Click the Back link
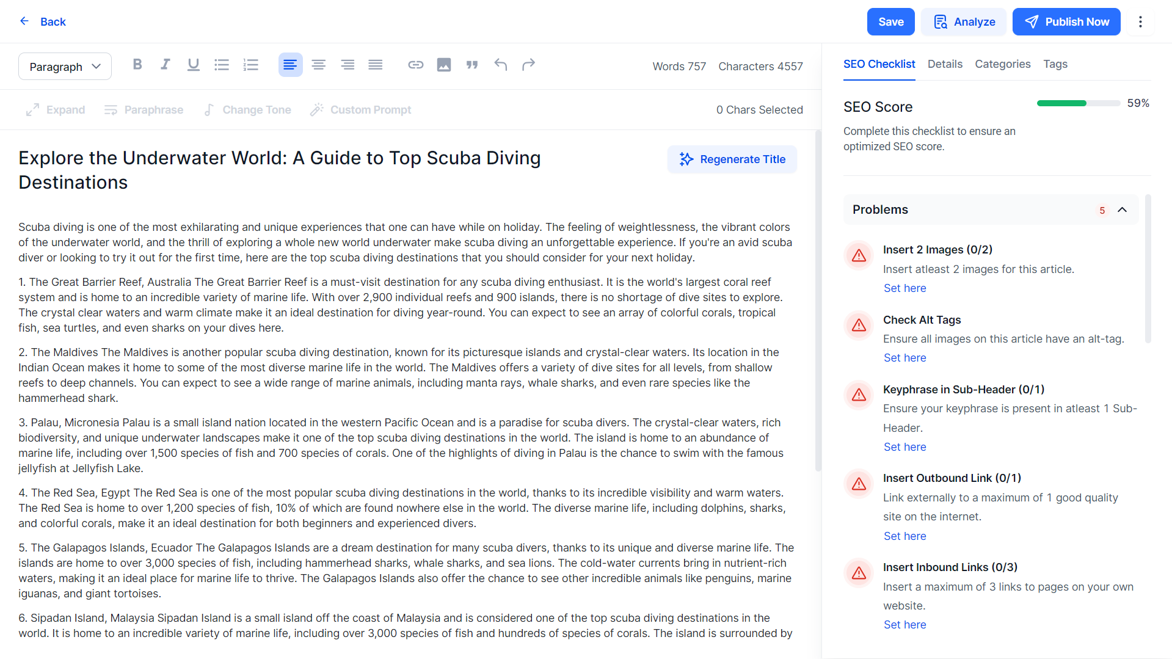1172x659 pixels. [x=53, y=22]
